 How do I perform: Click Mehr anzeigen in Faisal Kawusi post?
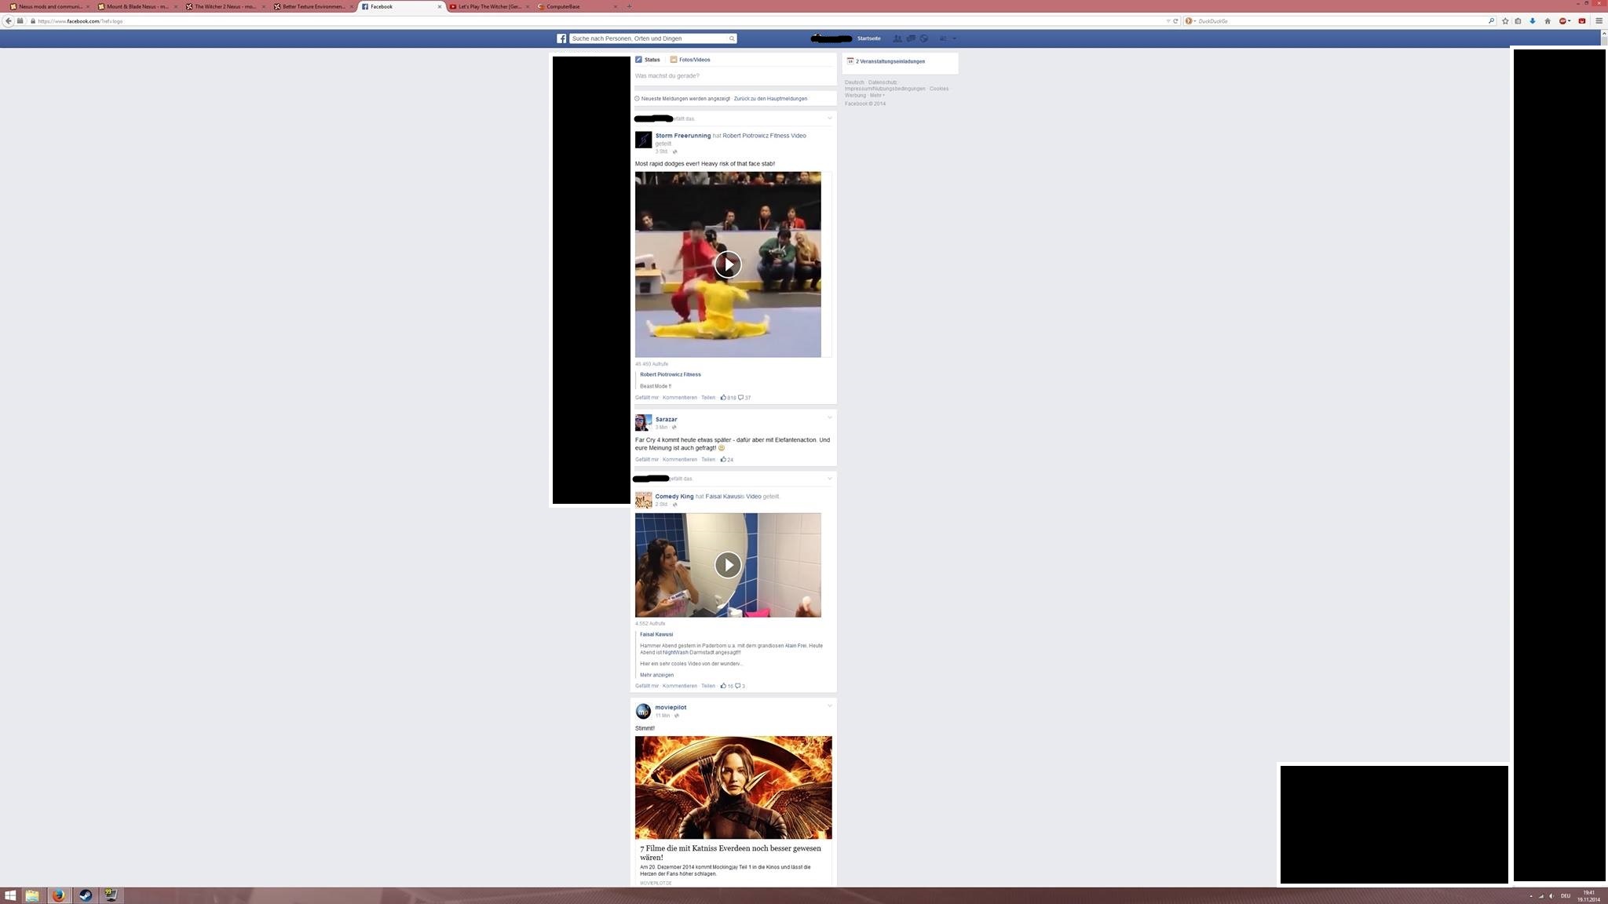click(x=656, y=675)
